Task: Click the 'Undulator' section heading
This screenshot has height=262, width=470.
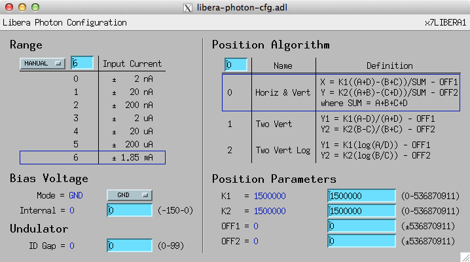Action: tap(39, 229)
